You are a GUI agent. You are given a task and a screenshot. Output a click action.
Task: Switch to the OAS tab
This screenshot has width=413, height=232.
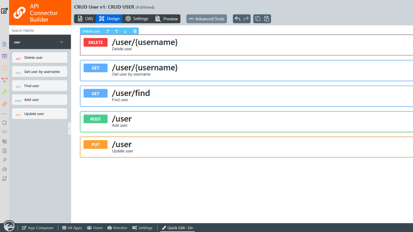[x=85, y=19]
